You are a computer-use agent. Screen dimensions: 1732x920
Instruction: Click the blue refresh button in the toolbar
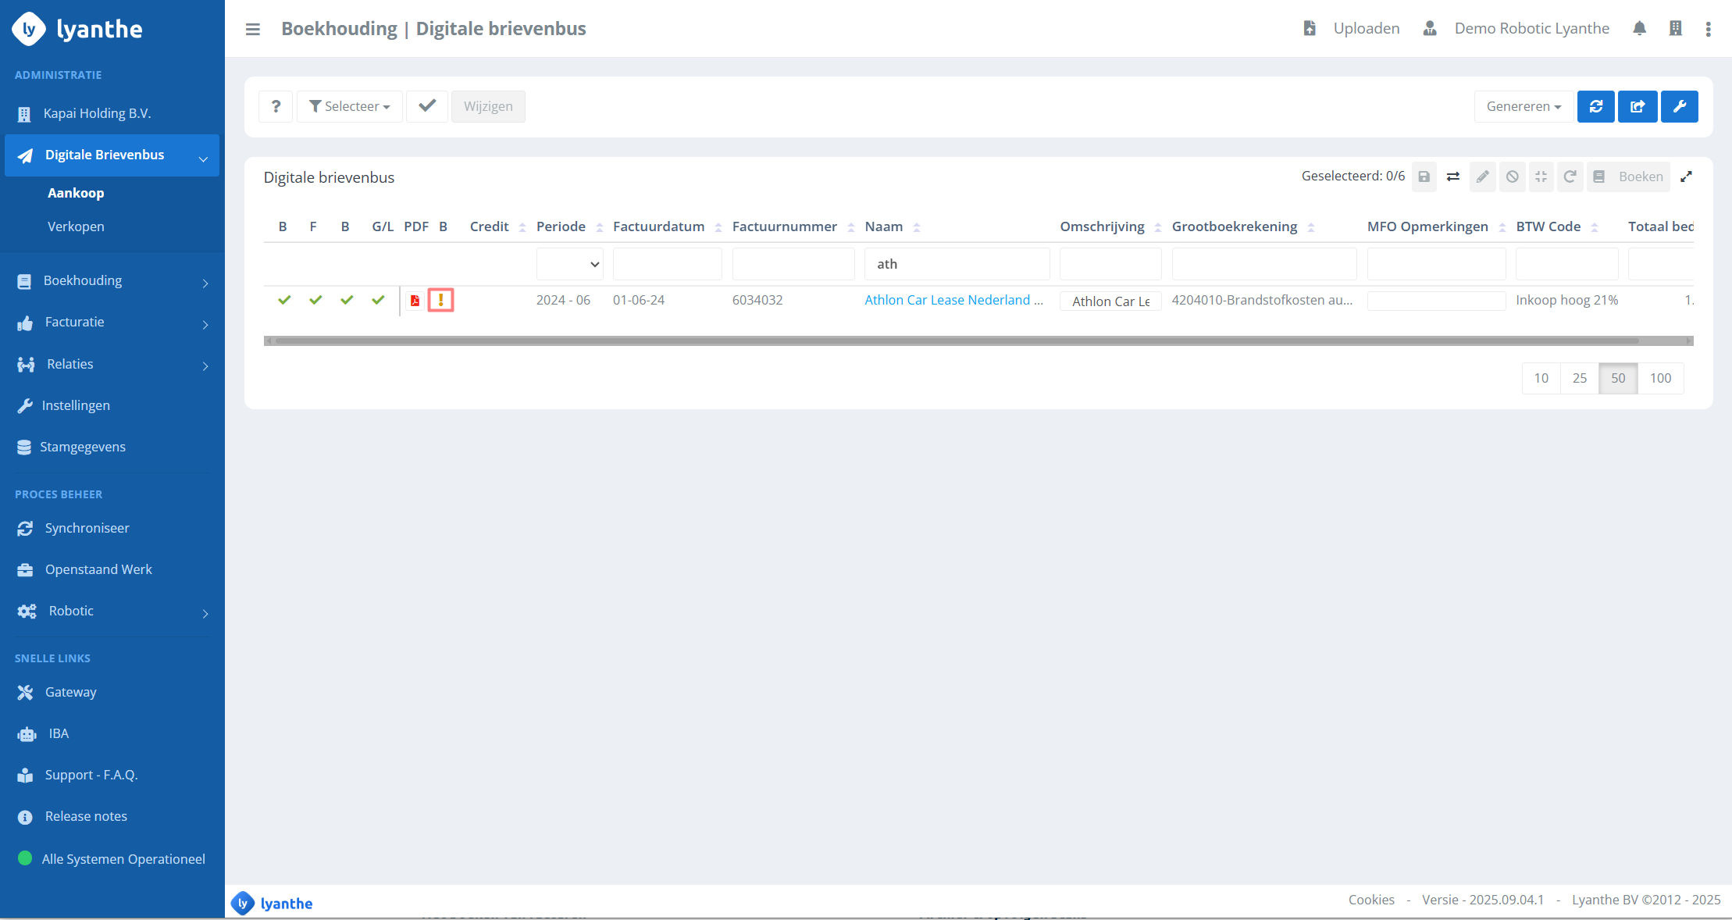click(1595, 106)
